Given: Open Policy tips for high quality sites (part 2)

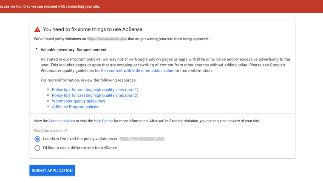Looking at the screenshot, I should point(95,95).
